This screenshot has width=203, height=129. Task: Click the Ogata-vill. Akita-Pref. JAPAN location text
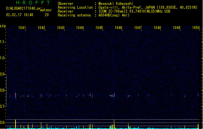point(148,7)
